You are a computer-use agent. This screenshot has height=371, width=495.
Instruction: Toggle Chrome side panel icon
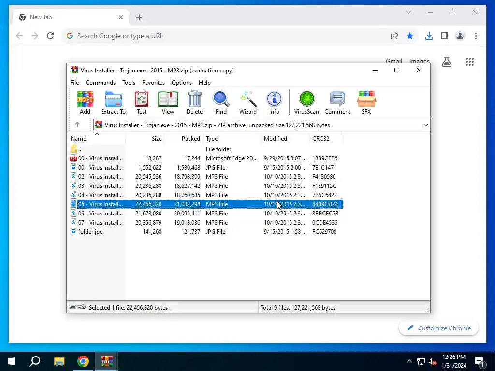point(445,36)
